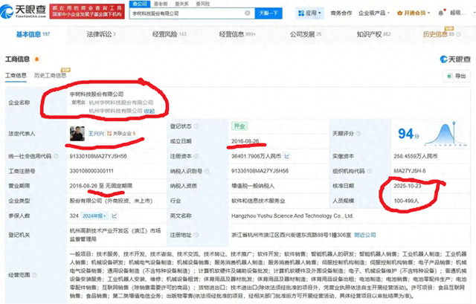Switch to the 基本信息 tab
Screen dimensions: 476x304
[x=33, y=34]
